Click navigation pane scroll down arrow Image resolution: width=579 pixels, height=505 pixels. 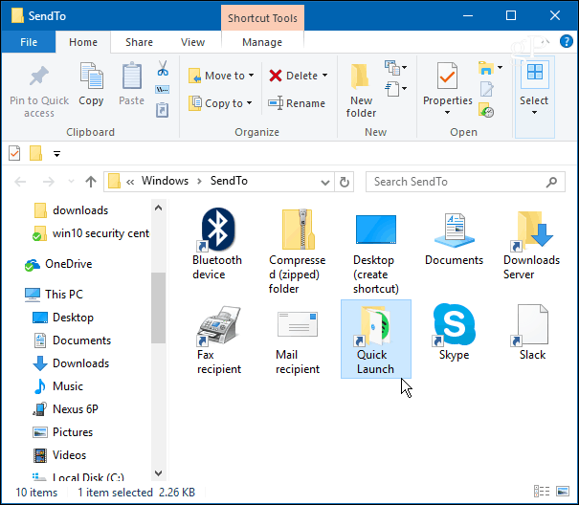(159, 472)
